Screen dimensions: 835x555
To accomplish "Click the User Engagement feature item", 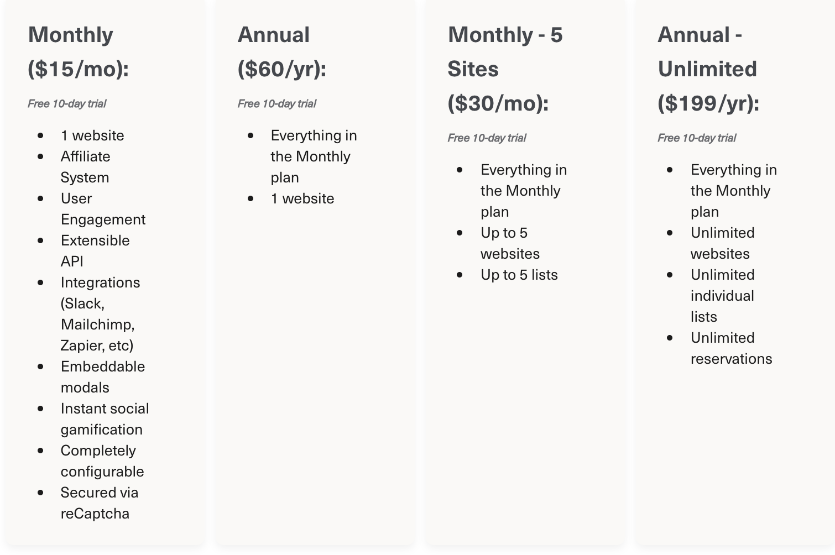I will coord(103,209).
